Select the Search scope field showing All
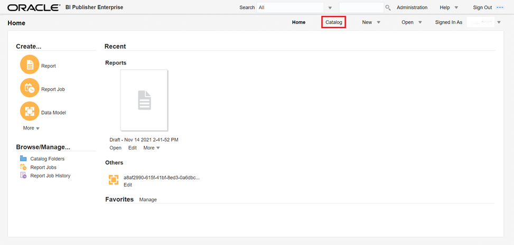Image resolution: width=514 pixels, height=245 pixels. [290, 7]
